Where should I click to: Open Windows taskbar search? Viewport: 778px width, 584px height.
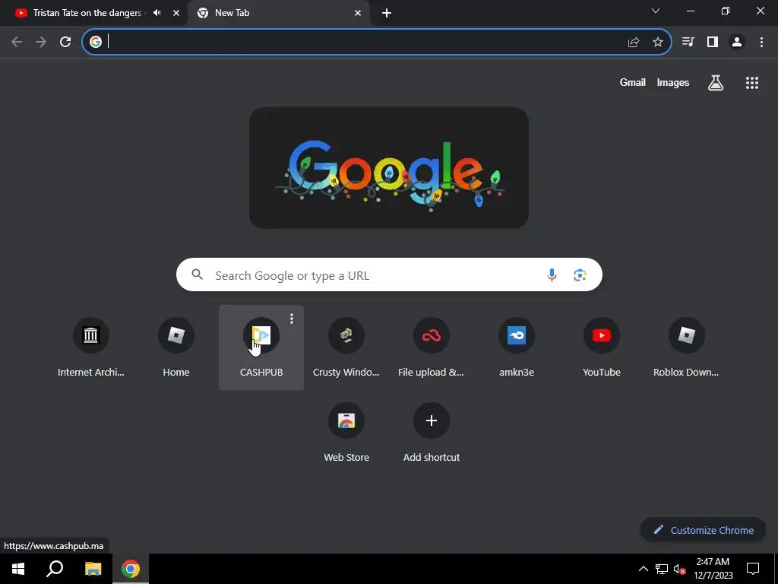(55, 569)
